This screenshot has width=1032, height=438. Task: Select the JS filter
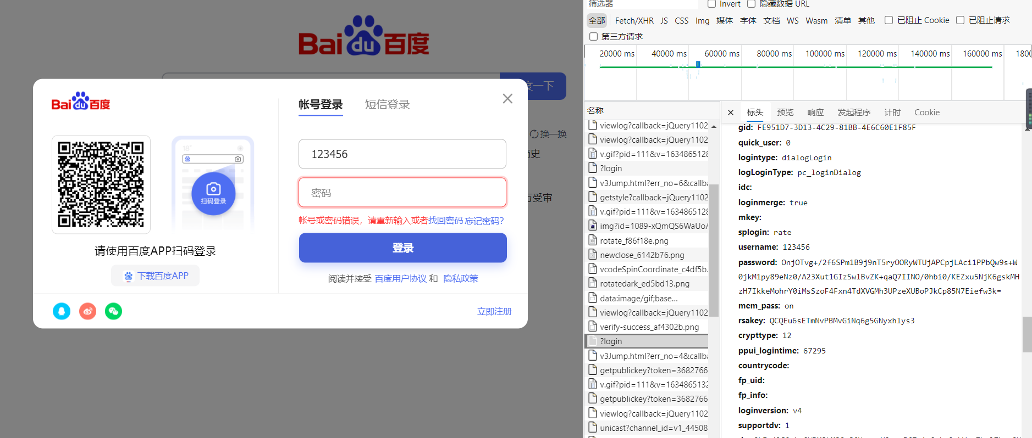(664, 21)
